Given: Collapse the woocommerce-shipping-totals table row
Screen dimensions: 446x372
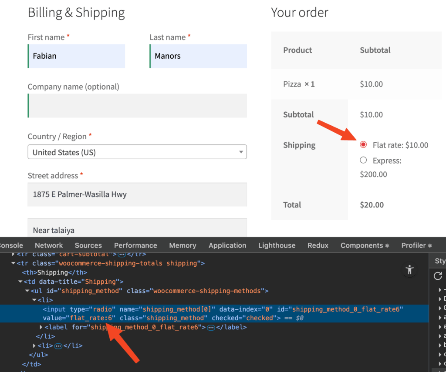Looking at the screenshot, I should click(x=14, y=263).
